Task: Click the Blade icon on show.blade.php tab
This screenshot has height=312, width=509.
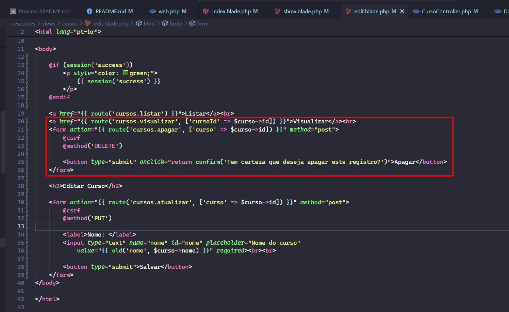Action: pyautogui.click(x=277, y=11)
